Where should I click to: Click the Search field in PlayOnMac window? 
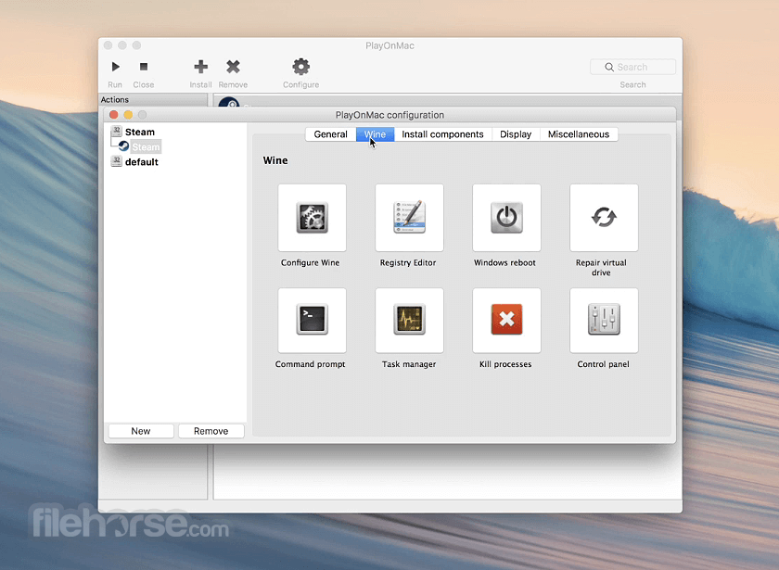tap(632, 67)
